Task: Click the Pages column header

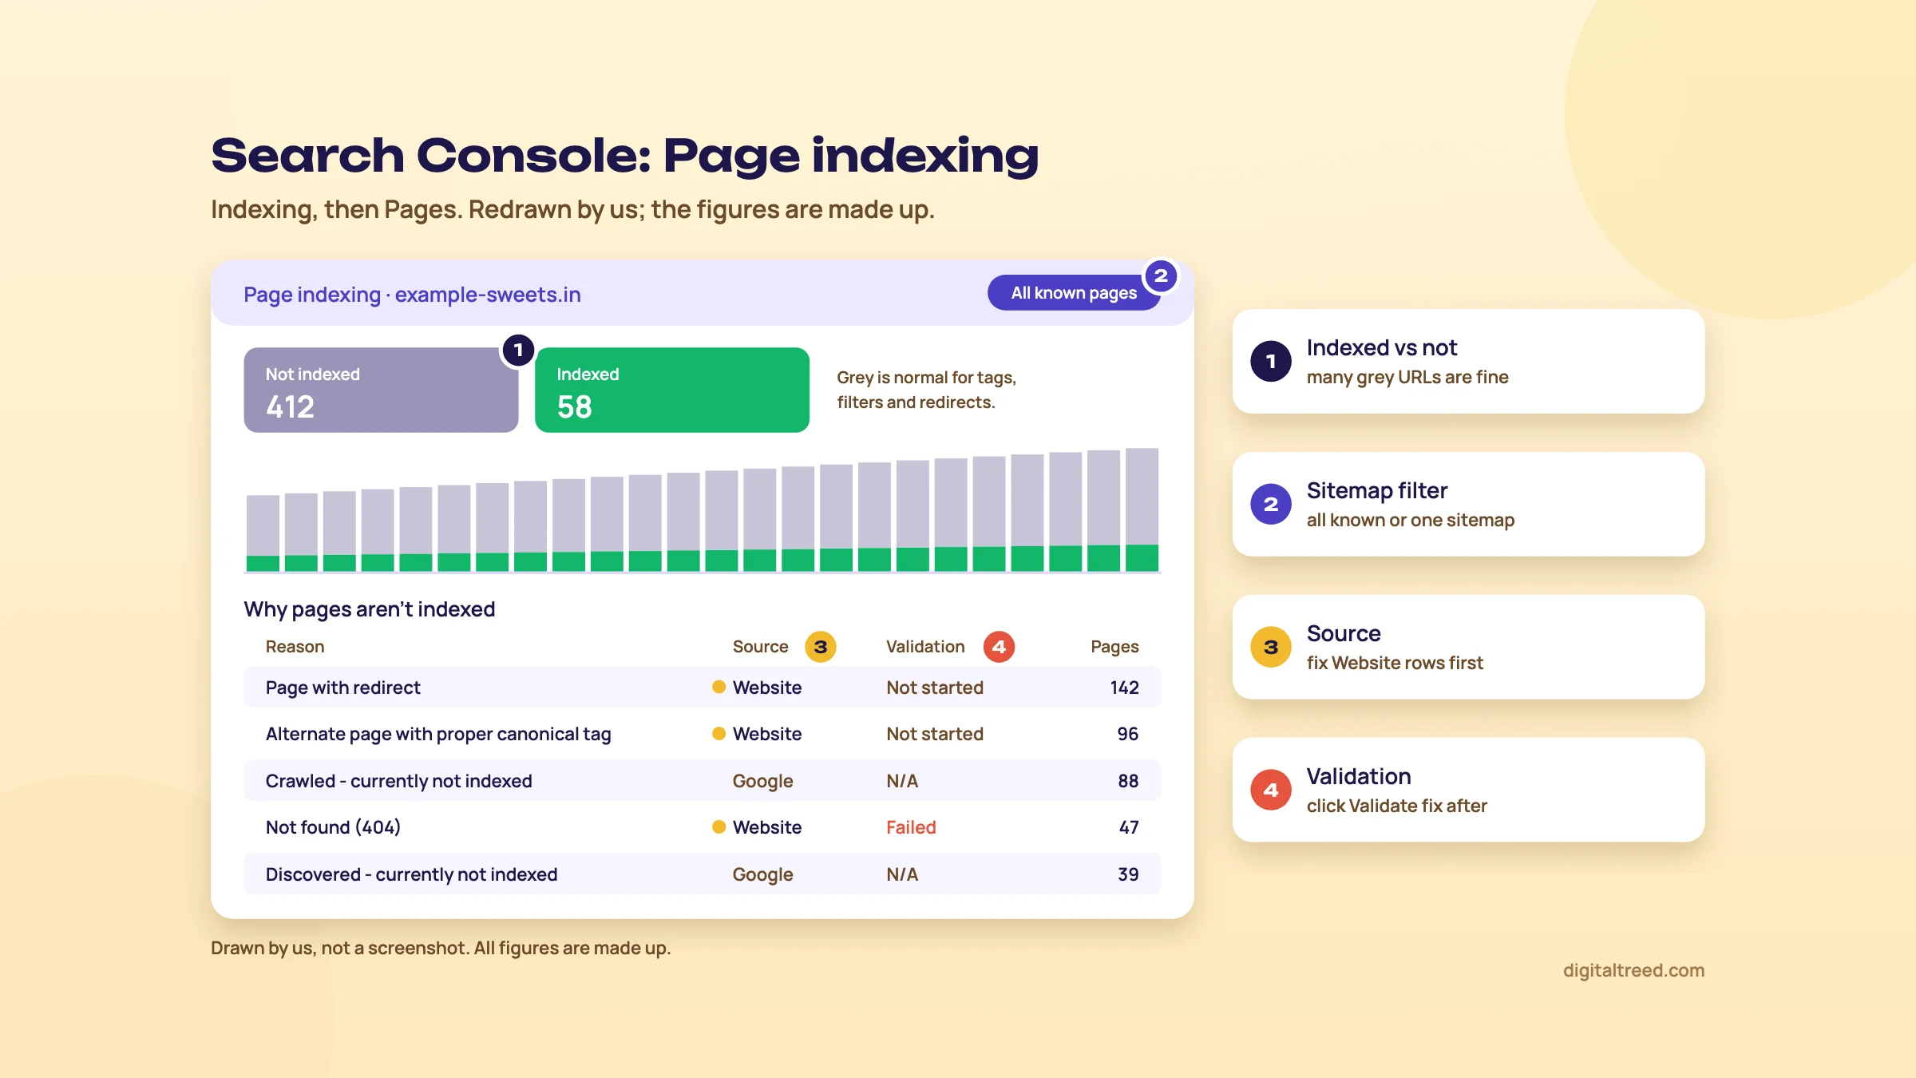Action: coord(1114,647)
